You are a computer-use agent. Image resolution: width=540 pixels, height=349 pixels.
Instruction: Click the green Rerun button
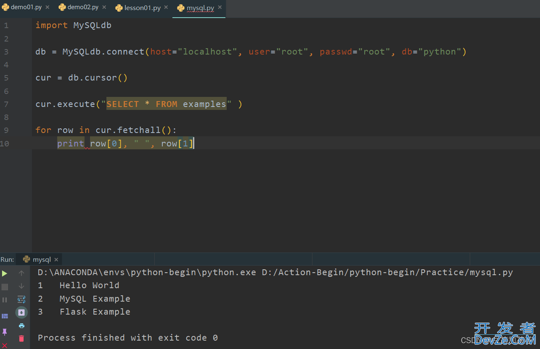5,273
